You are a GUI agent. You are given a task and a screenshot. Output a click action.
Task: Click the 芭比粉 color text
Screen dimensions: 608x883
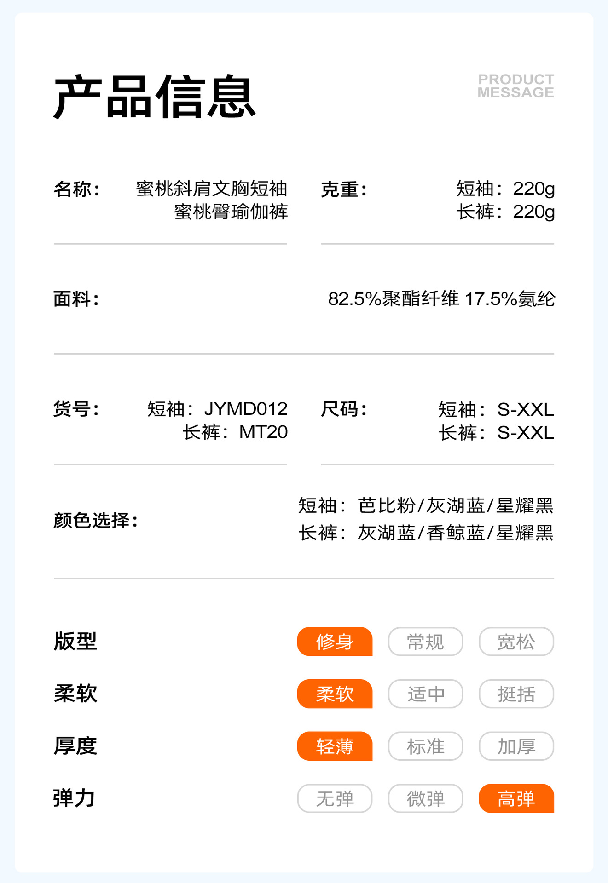(x=387, y=506)
